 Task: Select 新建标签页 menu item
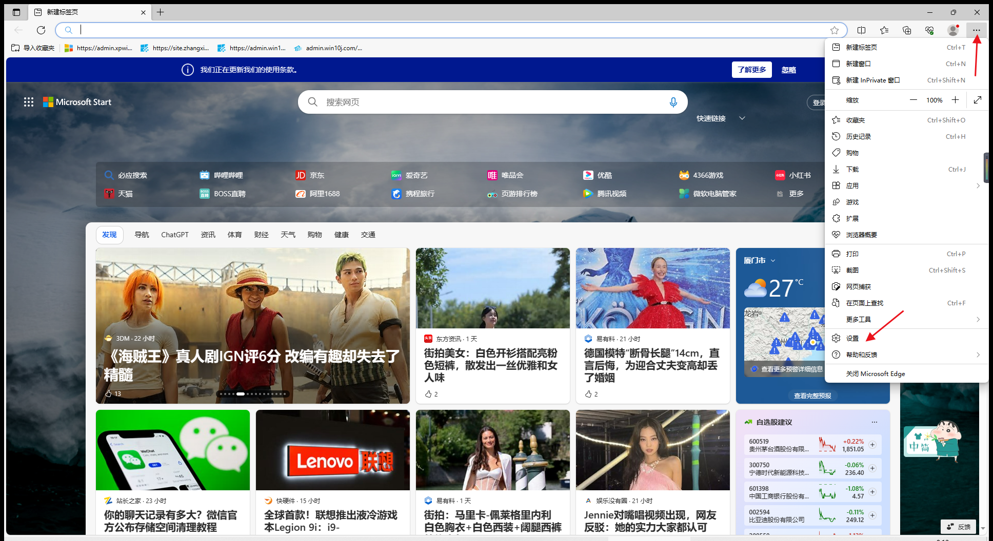(906, 47)
